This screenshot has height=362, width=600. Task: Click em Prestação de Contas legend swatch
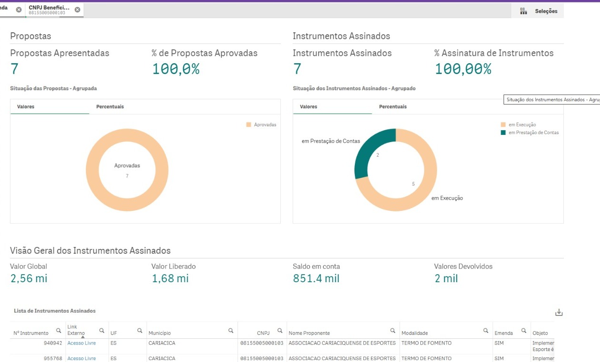coord(503,133)
